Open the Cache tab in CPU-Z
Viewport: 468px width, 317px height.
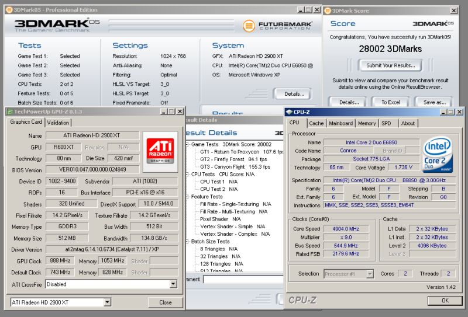[x=316, y=123]
